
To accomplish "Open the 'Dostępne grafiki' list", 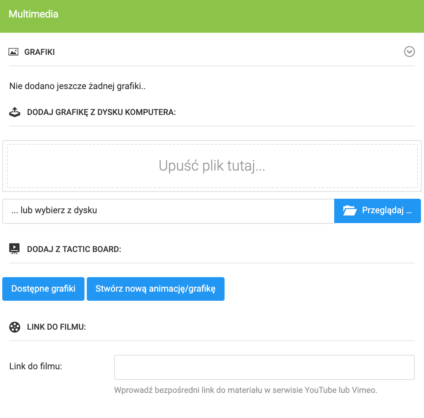I will pos(43,289).
